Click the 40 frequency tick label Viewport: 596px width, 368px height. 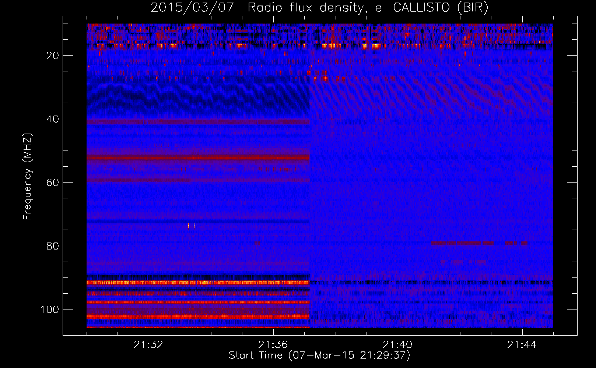(x=53, y=119)
